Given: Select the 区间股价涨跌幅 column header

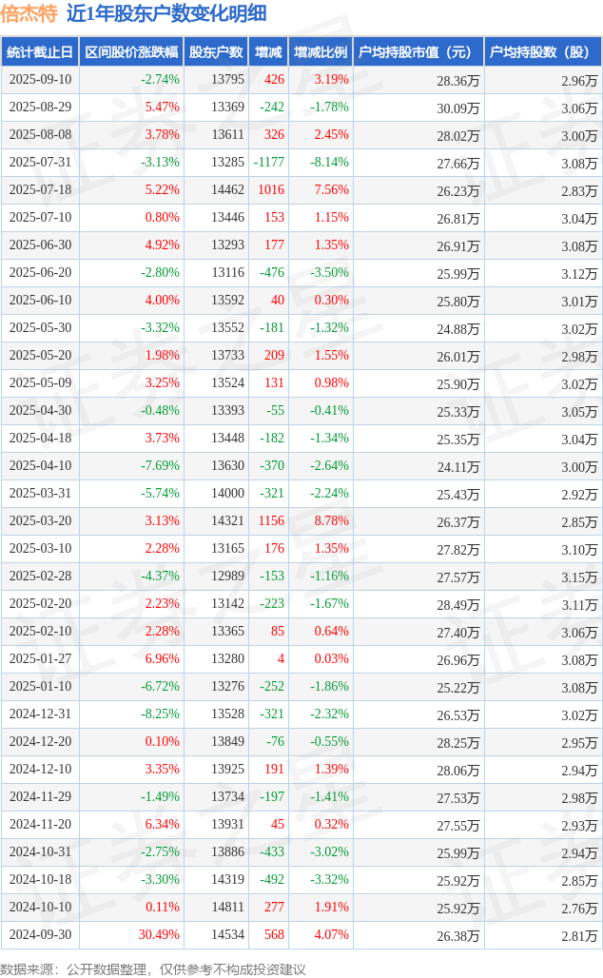Looking at the screenshot, I should 131,52.
